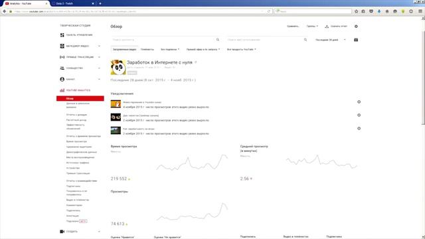Select the Плейлисты tab
This screenshot has width=425, height=239.
coord(147,50)
